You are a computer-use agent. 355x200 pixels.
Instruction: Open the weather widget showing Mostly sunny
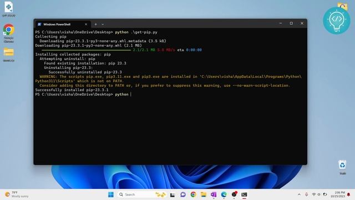tap(17, 194)
